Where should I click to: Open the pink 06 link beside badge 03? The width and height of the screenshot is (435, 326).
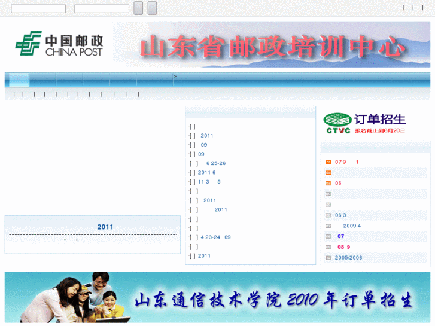point(338,184)
